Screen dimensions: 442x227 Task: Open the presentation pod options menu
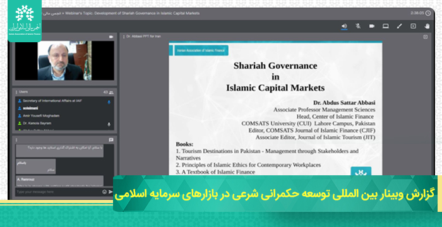click(124, 37)
